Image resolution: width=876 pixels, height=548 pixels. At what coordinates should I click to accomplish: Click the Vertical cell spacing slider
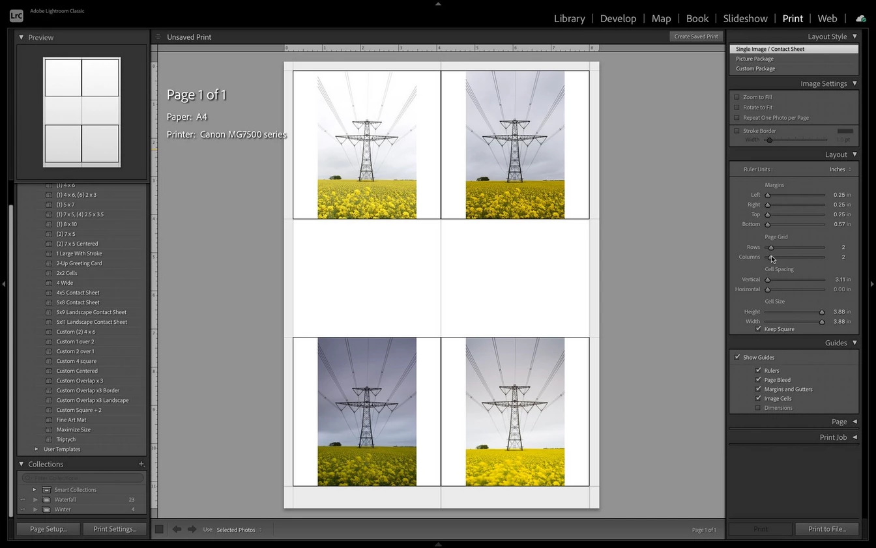click(795, 280)
